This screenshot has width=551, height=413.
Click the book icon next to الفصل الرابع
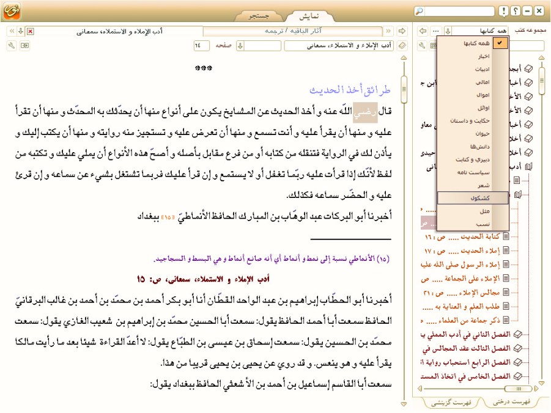(x=517, y=362)
